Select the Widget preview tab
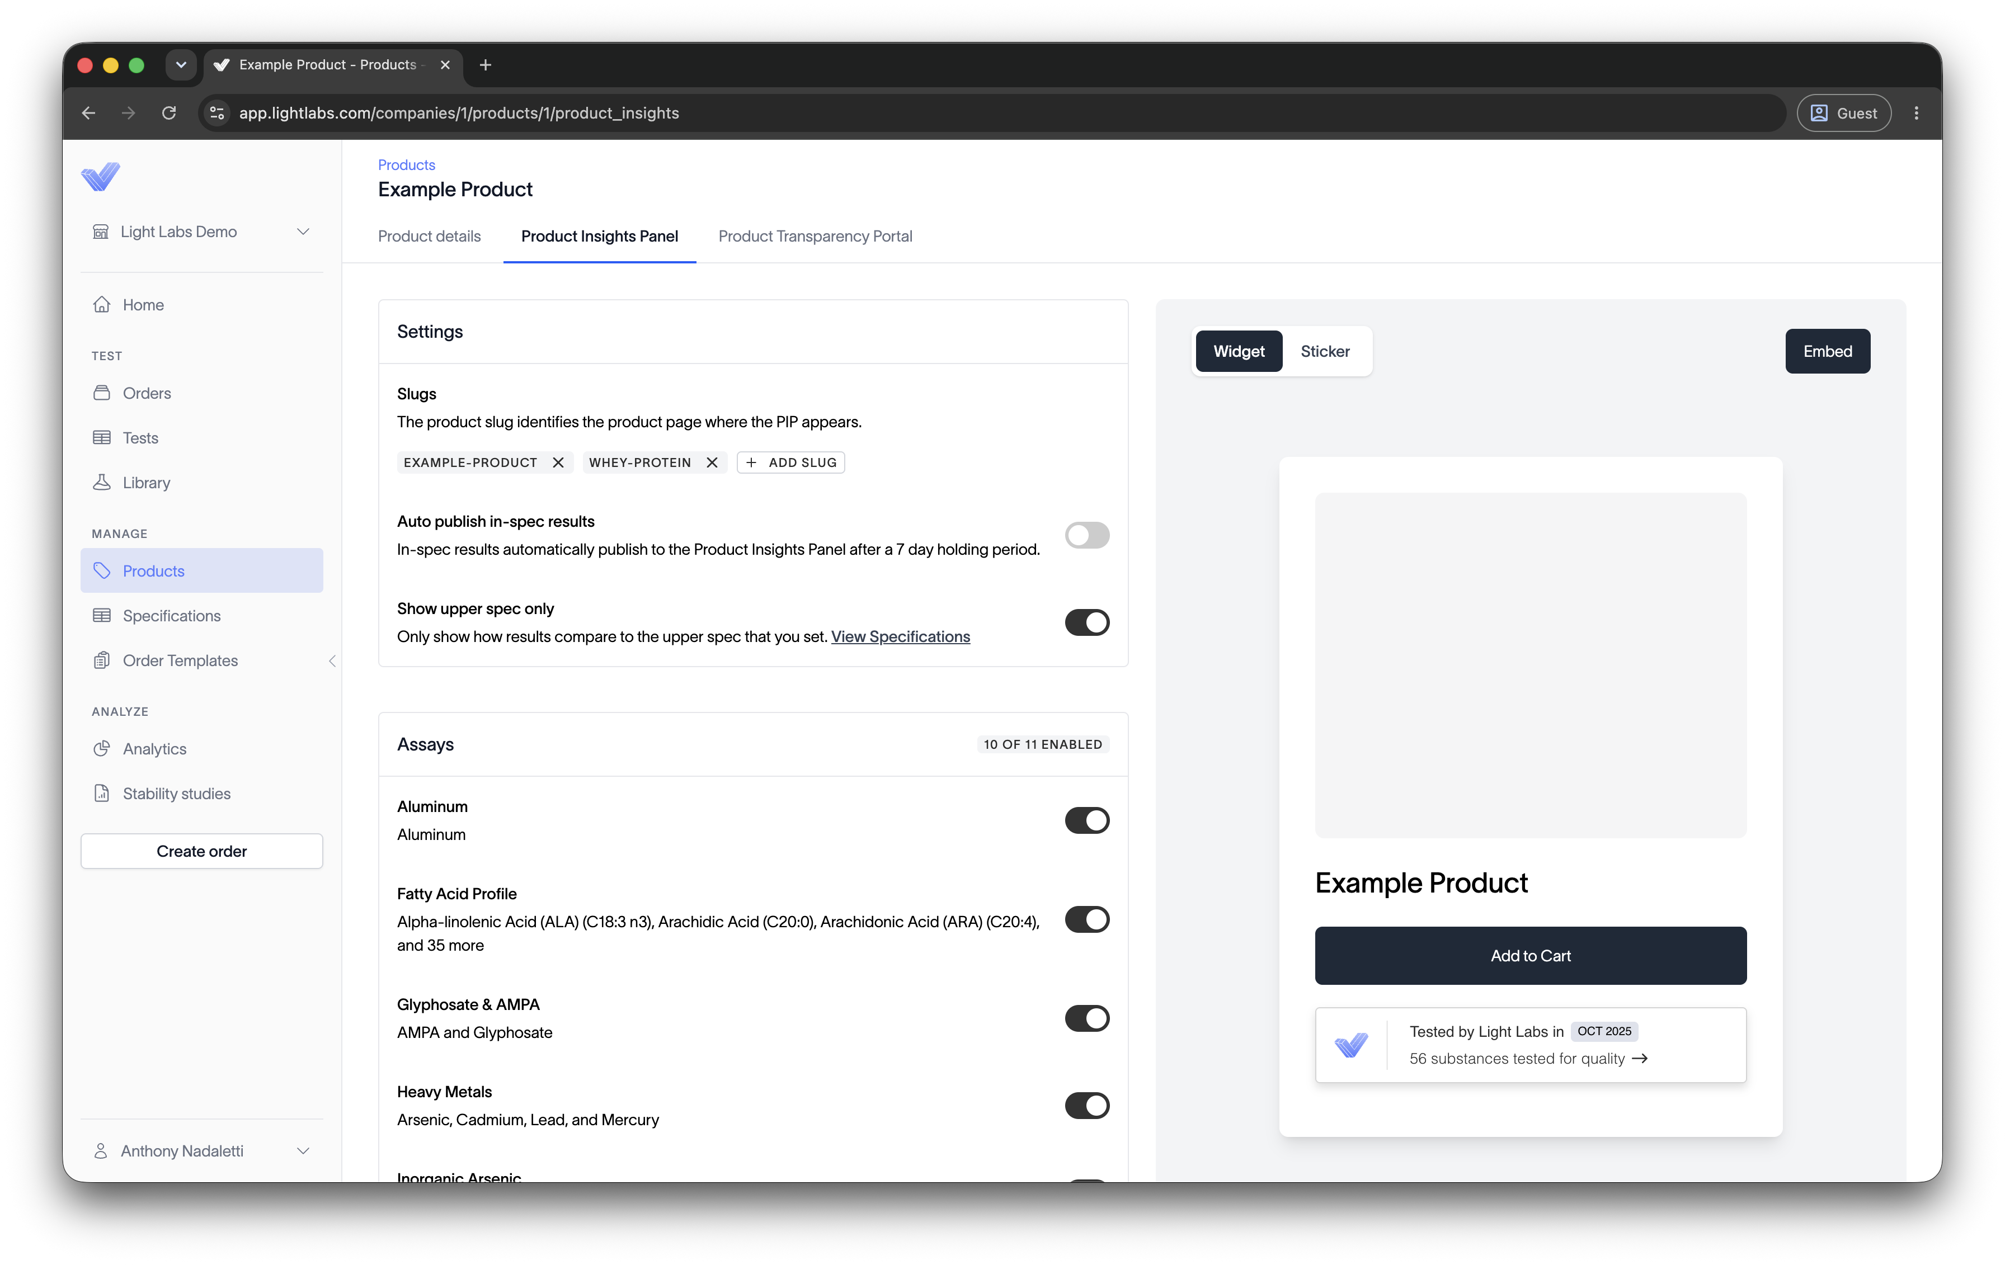This screenshot has height=1265, width=2005. (x=1238, y=351)
